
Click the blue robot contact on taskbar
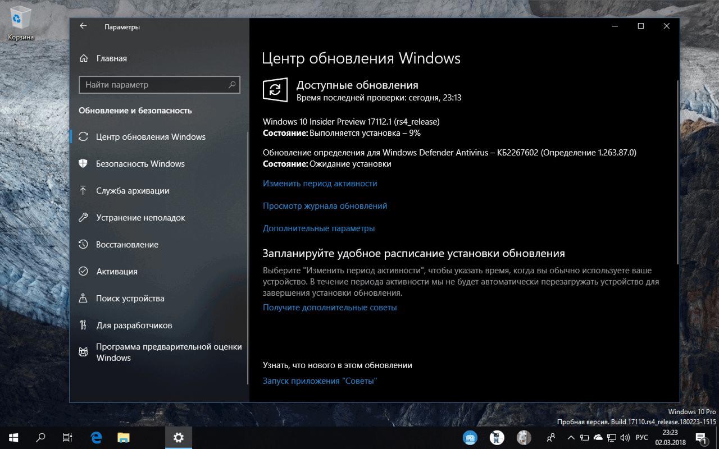click(470, 437)
